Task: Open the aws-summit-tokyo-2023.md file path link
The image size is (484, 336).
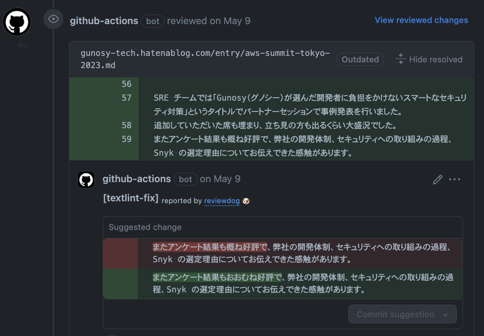Action: coord(205,59)
